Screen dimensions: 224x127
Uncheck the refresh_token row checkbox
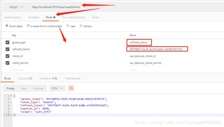pos(8,49)
